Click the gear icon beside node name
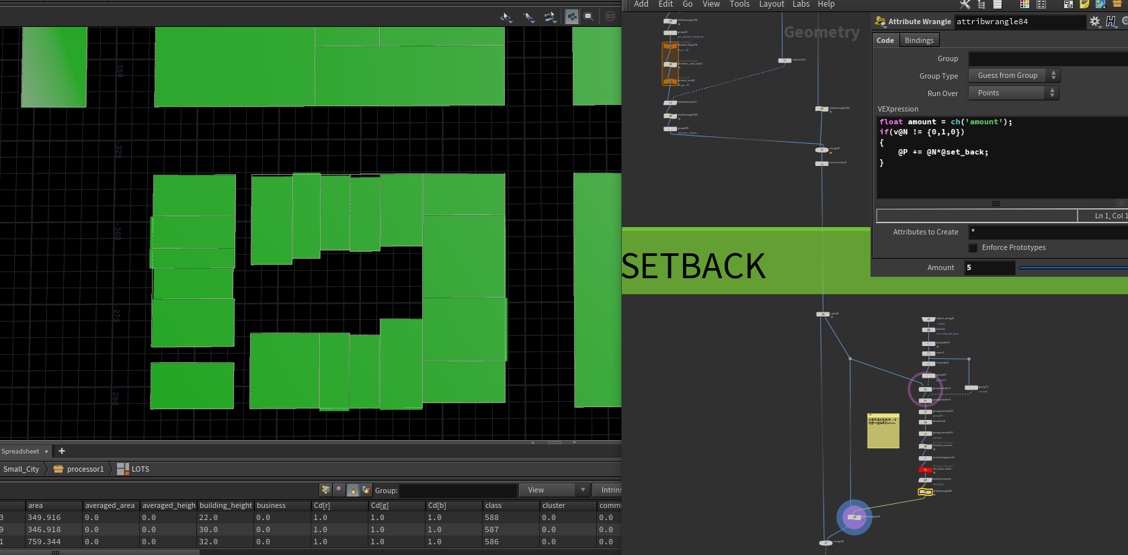Viewport: 1128px width, 555px height. pyautogui.click(x=1095, y=22)
